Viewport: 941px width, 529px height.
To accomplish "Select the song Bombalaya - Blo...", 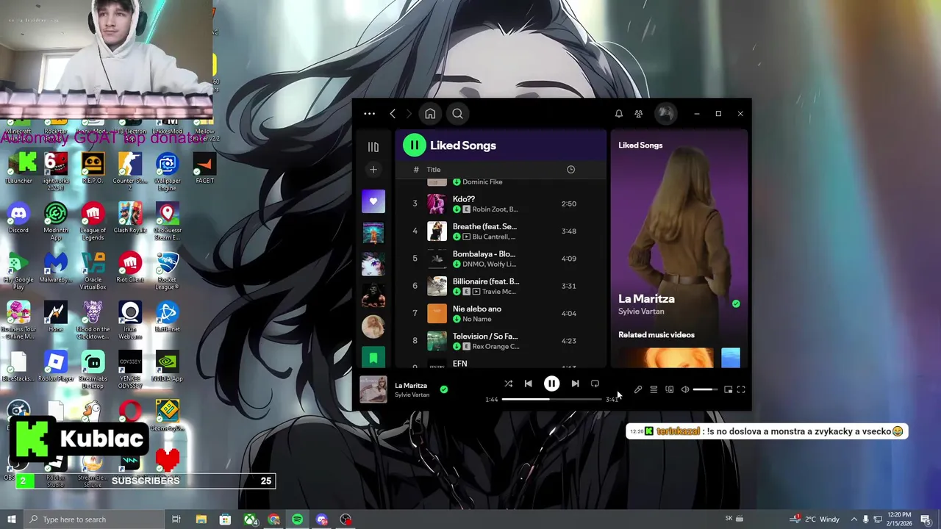I will (x=484, y=254).
